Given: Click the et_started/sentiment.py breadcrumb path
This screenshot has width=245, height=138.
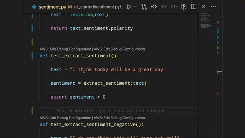Looking at the screenshot, I should tap(99, 7).
